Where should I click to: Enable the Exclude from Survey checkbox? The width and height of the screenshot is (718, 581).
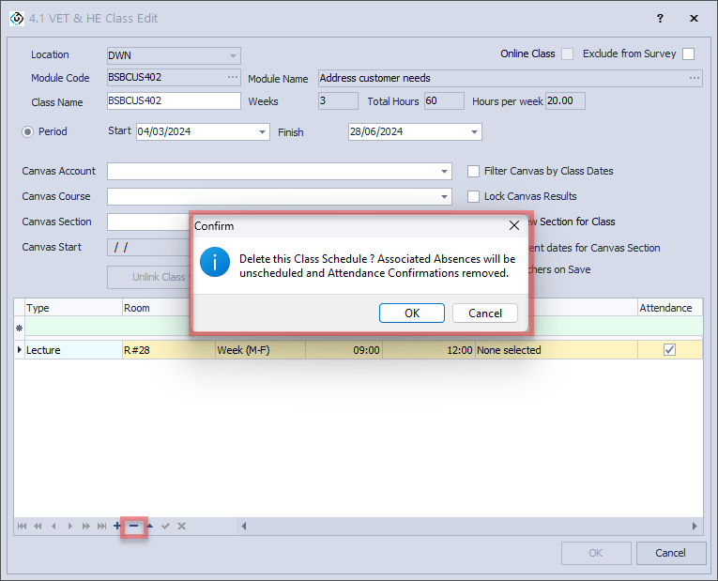tap(688, 54)
